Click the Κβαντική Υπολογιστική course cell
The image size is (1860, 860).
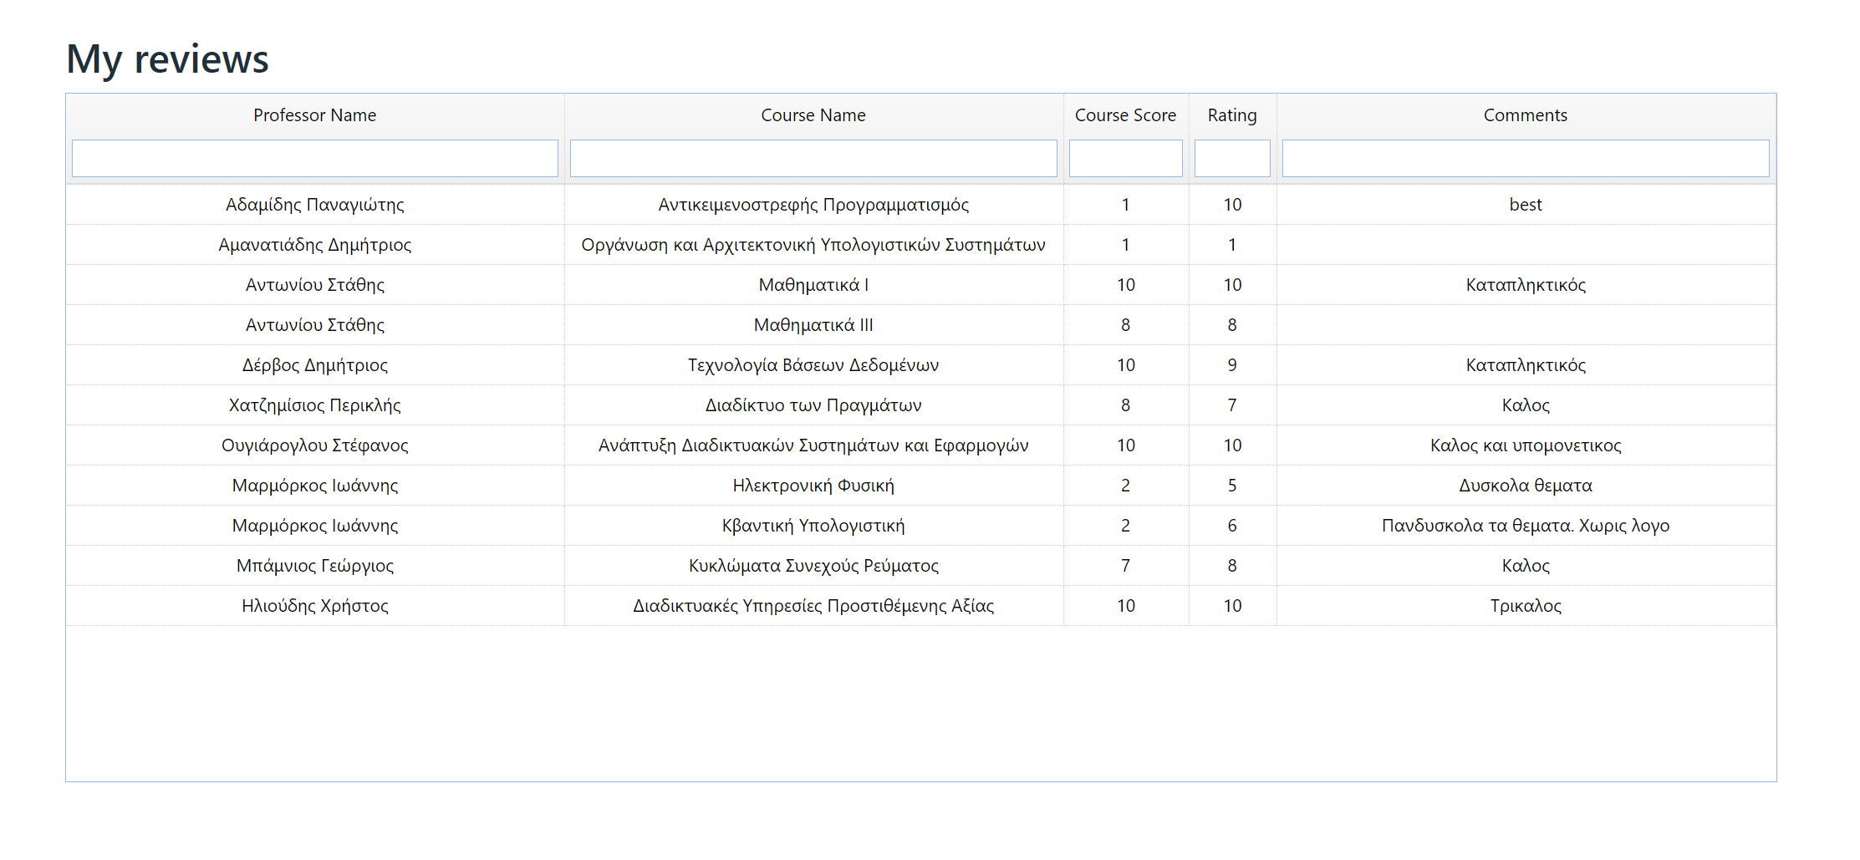[813, 526]
